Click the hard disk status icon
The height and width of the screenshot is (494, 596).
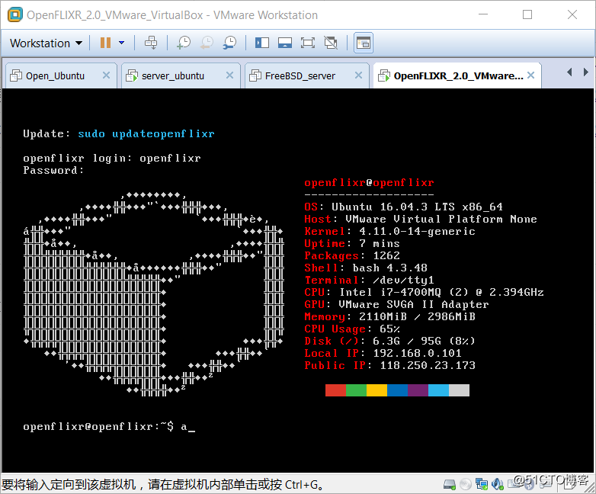click(x=450, y=484)
